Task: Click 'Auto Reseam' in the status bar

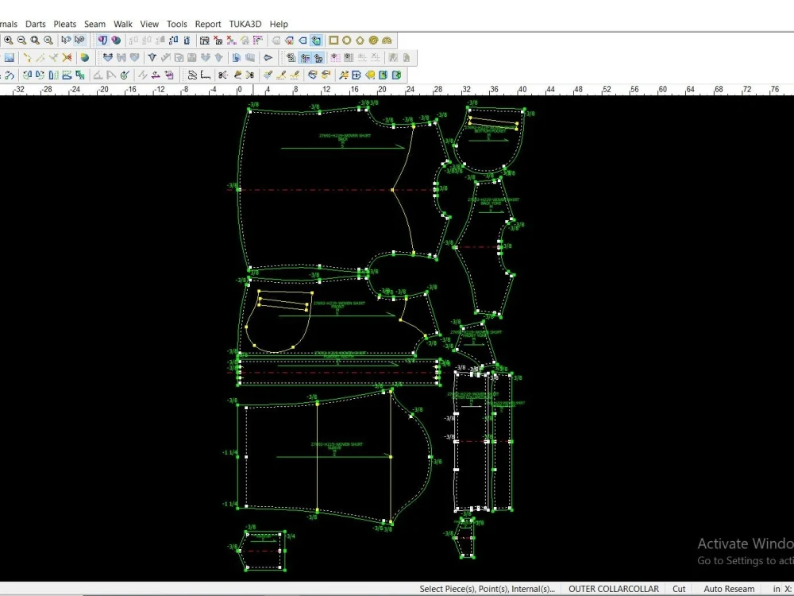Action: 729,589
